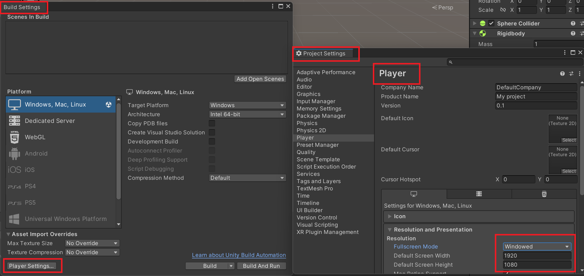The image size is (584, 276).
Task: Click the WebGL HTML5 platform tab icon
Action: 544,194
